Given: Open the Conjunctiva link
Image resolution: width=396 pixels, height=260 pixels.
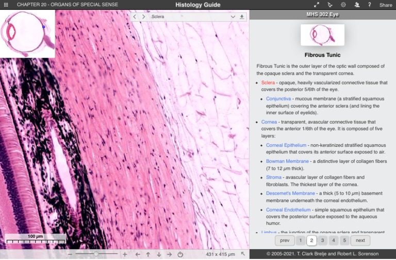Looking at the screenshot, I should point(278,99).
